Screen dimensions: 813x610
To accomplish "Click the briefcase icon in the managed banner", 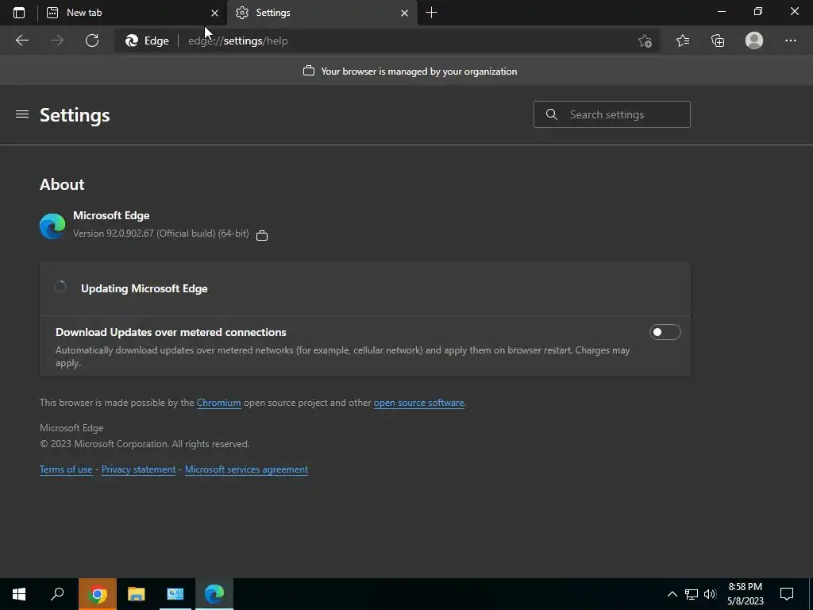I will [309, 71].
